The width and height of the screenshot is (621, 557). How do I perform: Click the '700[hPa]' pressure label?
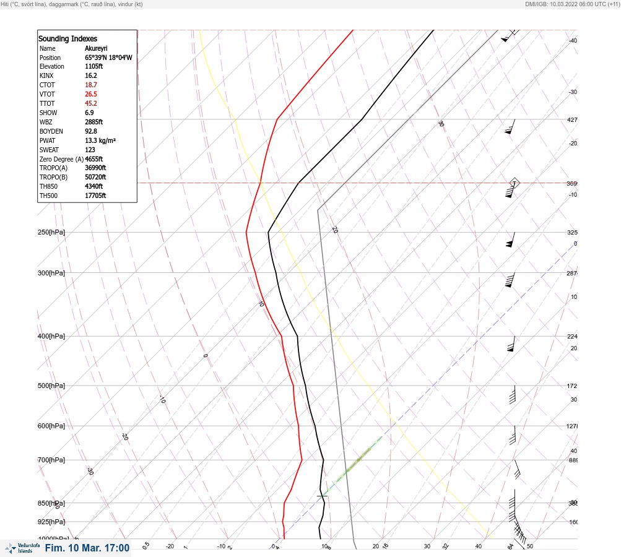coord(51,460)
